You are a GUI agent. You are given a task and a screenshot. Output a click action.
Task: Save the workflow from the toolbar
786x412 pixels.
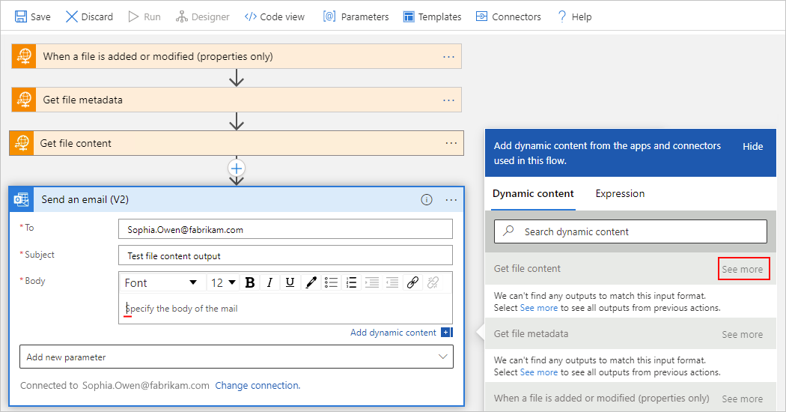coord(33,16)
